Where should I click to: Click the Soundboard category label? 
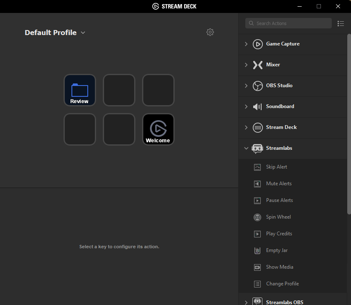tap(280, 106)
